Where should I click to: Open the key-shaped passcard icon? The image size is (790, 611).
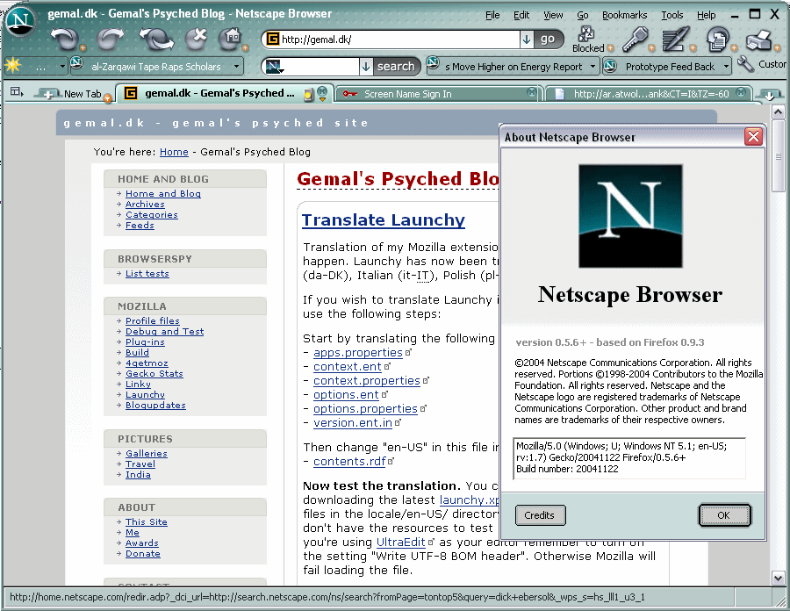634,39
